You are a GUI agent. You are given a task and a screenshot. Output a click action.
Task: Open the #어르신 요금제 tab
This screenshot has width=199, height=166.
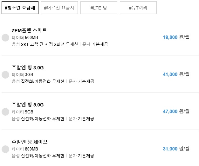click(59, 8)
